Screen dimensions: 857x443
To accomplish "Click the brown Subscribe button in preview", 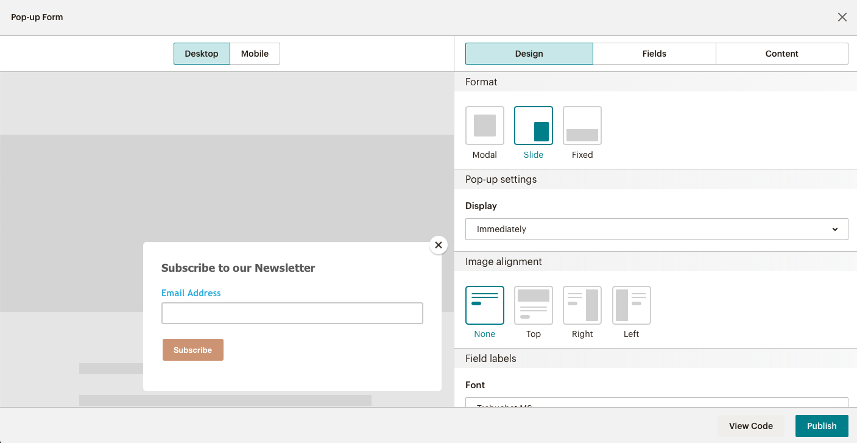I will 192,350.
